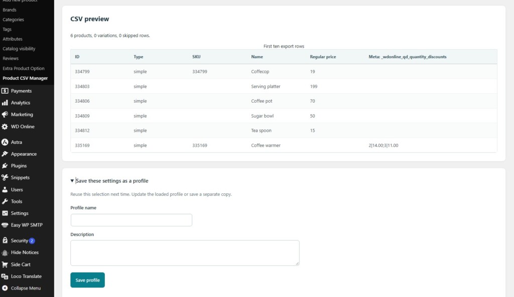
Task: Click the Type column header
Action: [139, 57]
